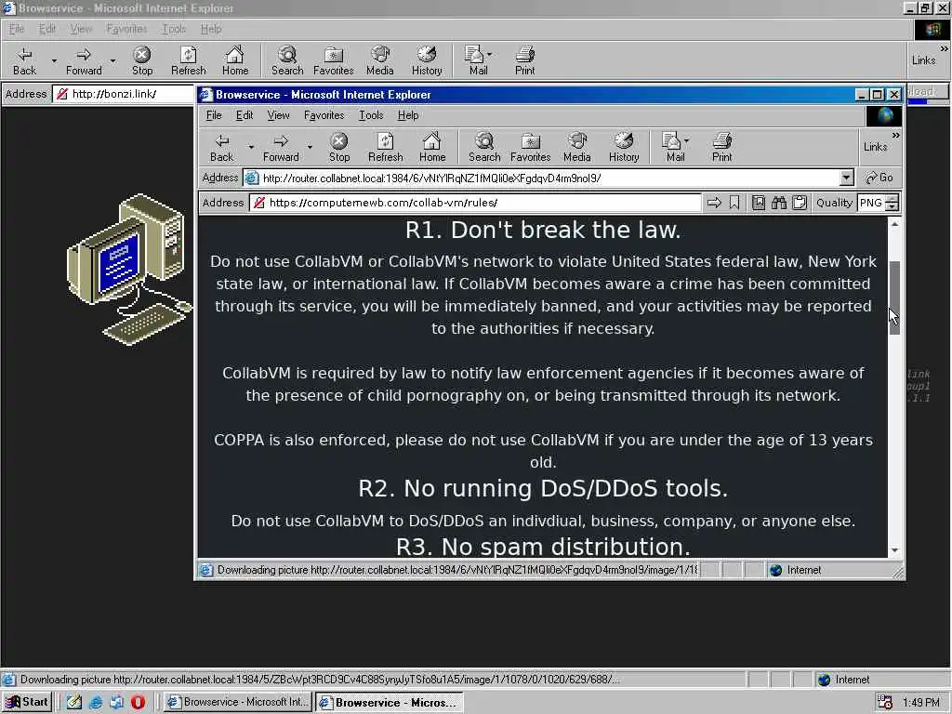Open the Favorites menu in front window
This screenshot has width=952, height=714.
coord(324,115)
